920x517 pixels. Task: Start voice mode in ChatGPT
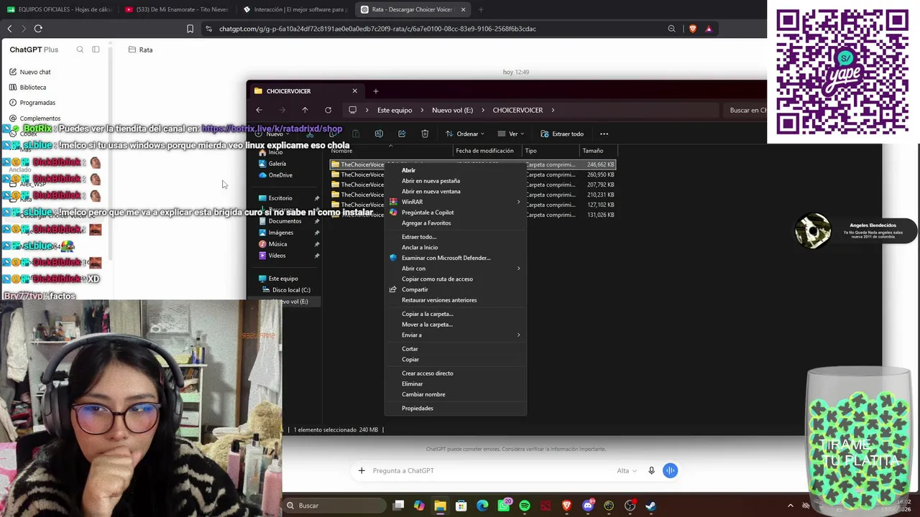(670, 470)
